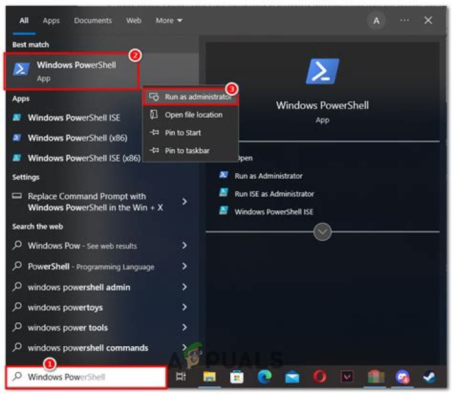
Task: Expand windows powertoys suggestion arrow
Action: coord(184,307)
